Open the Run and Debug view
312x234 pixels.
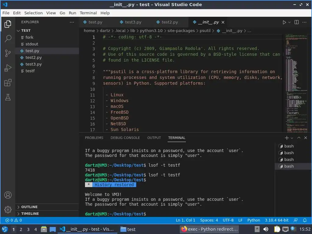[8, 68]
